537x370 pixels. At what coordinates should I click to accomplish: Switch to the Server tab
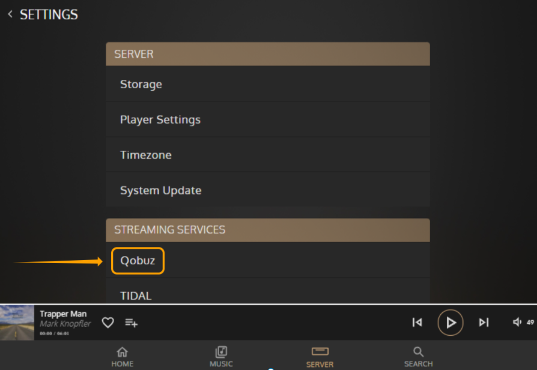click(320, 357)
